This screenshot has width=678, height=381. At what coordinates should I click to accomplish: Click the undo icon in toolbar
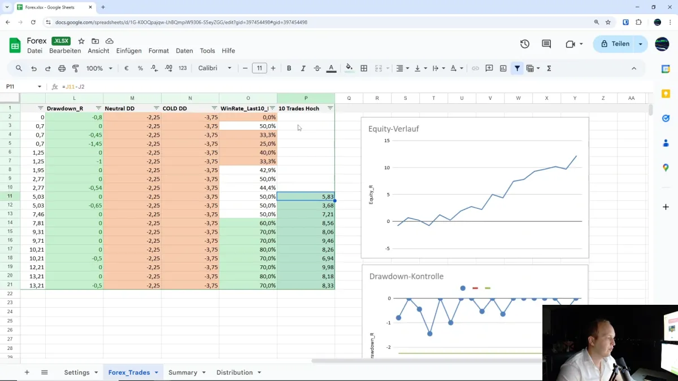click(33, 68)
